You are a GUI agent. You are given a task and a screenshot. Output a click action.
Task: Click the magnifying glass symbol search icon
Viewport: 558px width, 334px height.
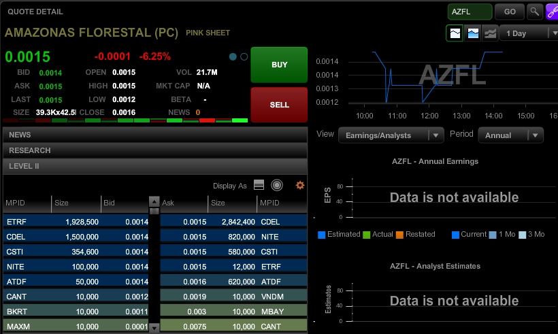pyautogui.click(x=535, y=12)
